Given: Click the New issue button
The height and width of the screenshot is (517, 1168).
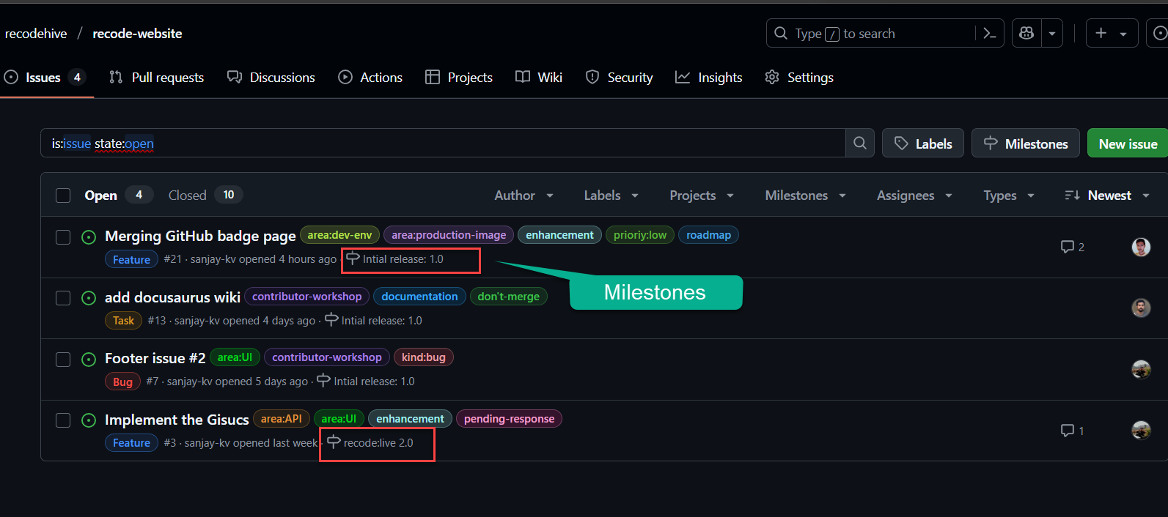Looking at the screenshot, I should (x=1128, y=144).
